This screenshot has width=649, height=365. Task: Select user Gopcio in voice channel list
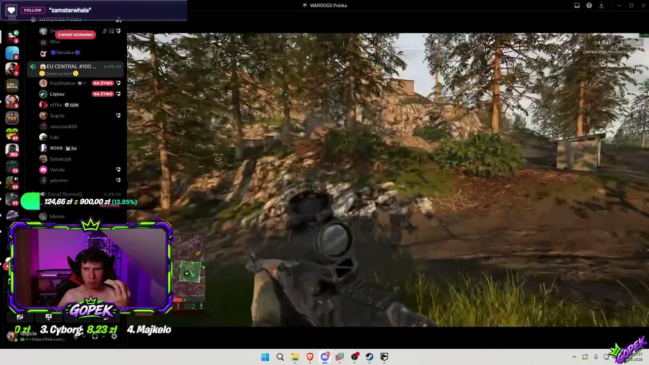click(x=57, y=116)
